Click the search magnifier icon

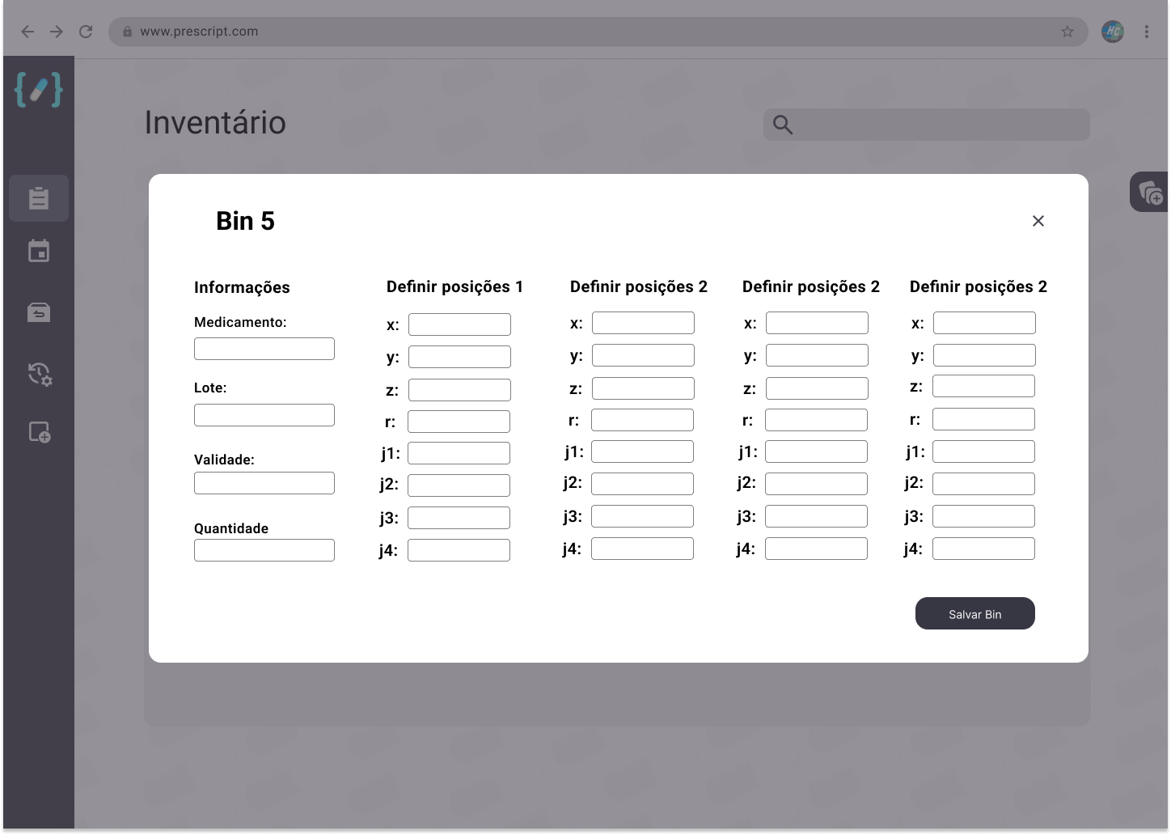(783, 125)
